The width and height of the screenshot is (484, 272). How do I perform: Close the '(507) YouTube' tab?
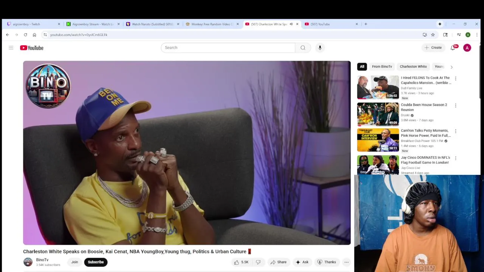tap(357, 24)
